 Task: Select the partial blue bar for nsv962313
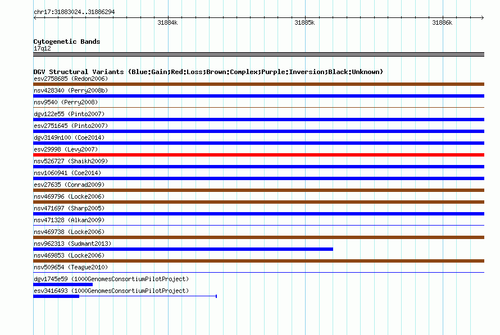click(x=183, y=249)
